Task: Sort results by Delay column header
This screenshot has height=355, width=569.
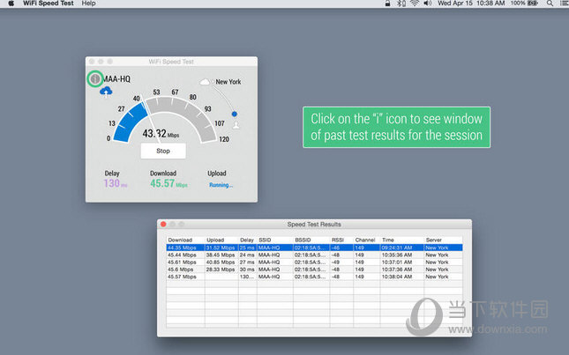Action: (247, 240)
